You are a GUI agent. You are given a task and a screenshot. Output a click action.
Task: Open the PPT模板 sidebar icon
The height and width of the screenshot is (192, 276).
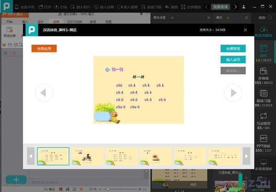pos(264,138)
